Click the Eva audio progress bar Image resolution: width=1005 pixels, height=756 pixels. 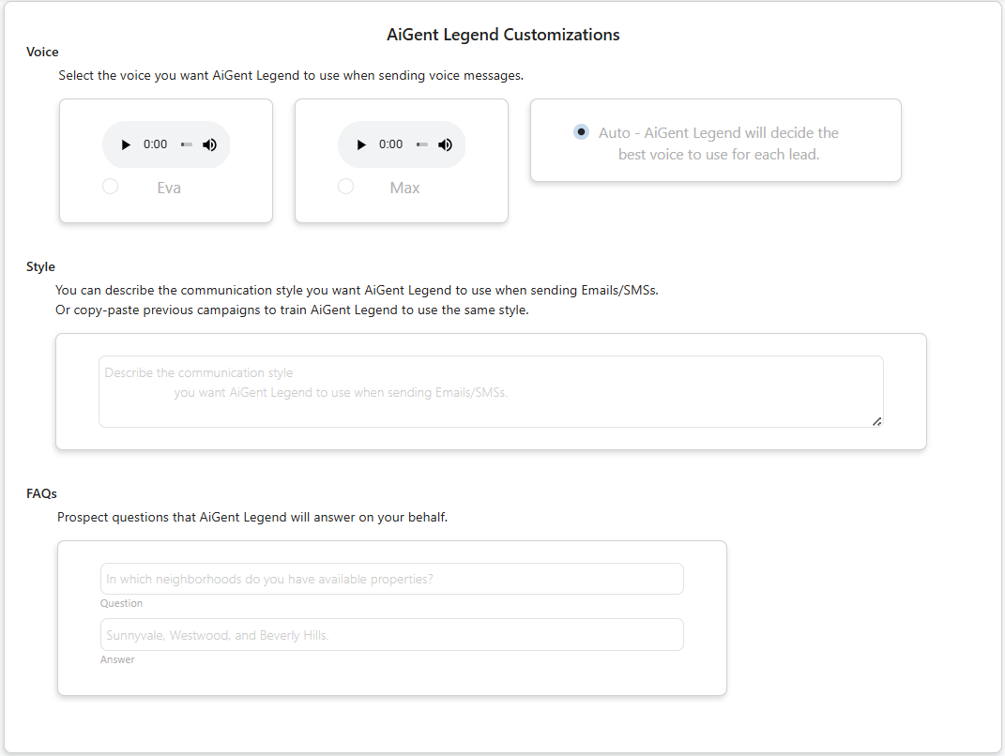187,144
